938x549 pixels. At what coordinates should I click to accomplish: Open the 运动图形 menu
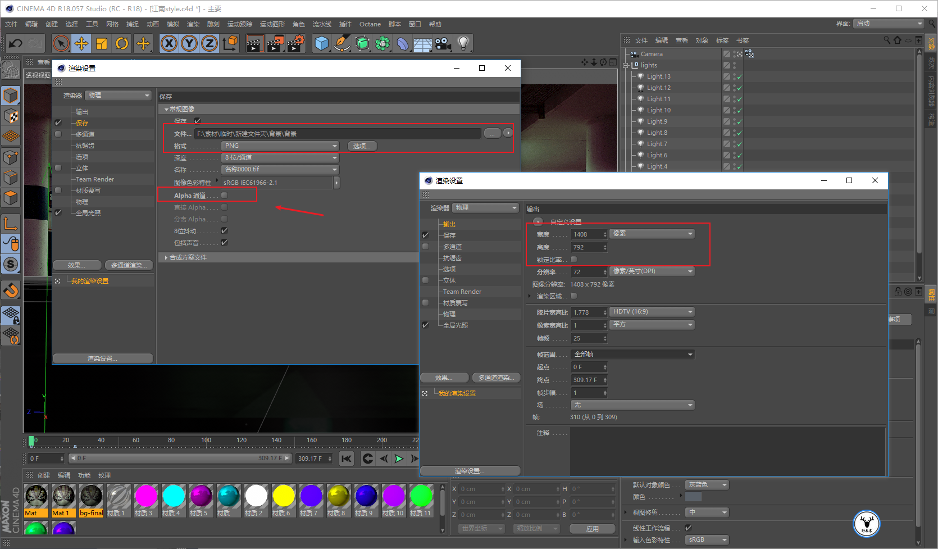click(x=272, y=24)
